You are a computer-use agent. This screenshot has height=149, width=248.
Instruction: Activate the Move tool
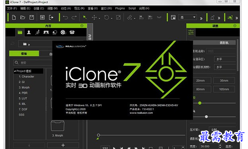click(94, 17)
